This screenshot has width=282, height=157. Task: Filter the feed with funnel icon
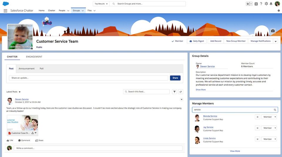(x=174, y=92)
